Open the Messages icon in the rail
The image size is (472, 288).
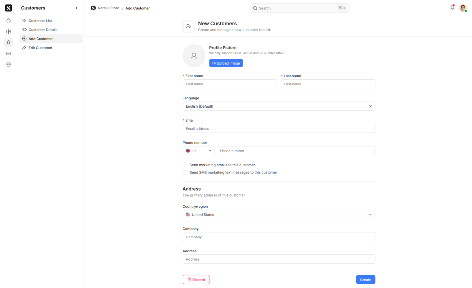click(8, 53)
